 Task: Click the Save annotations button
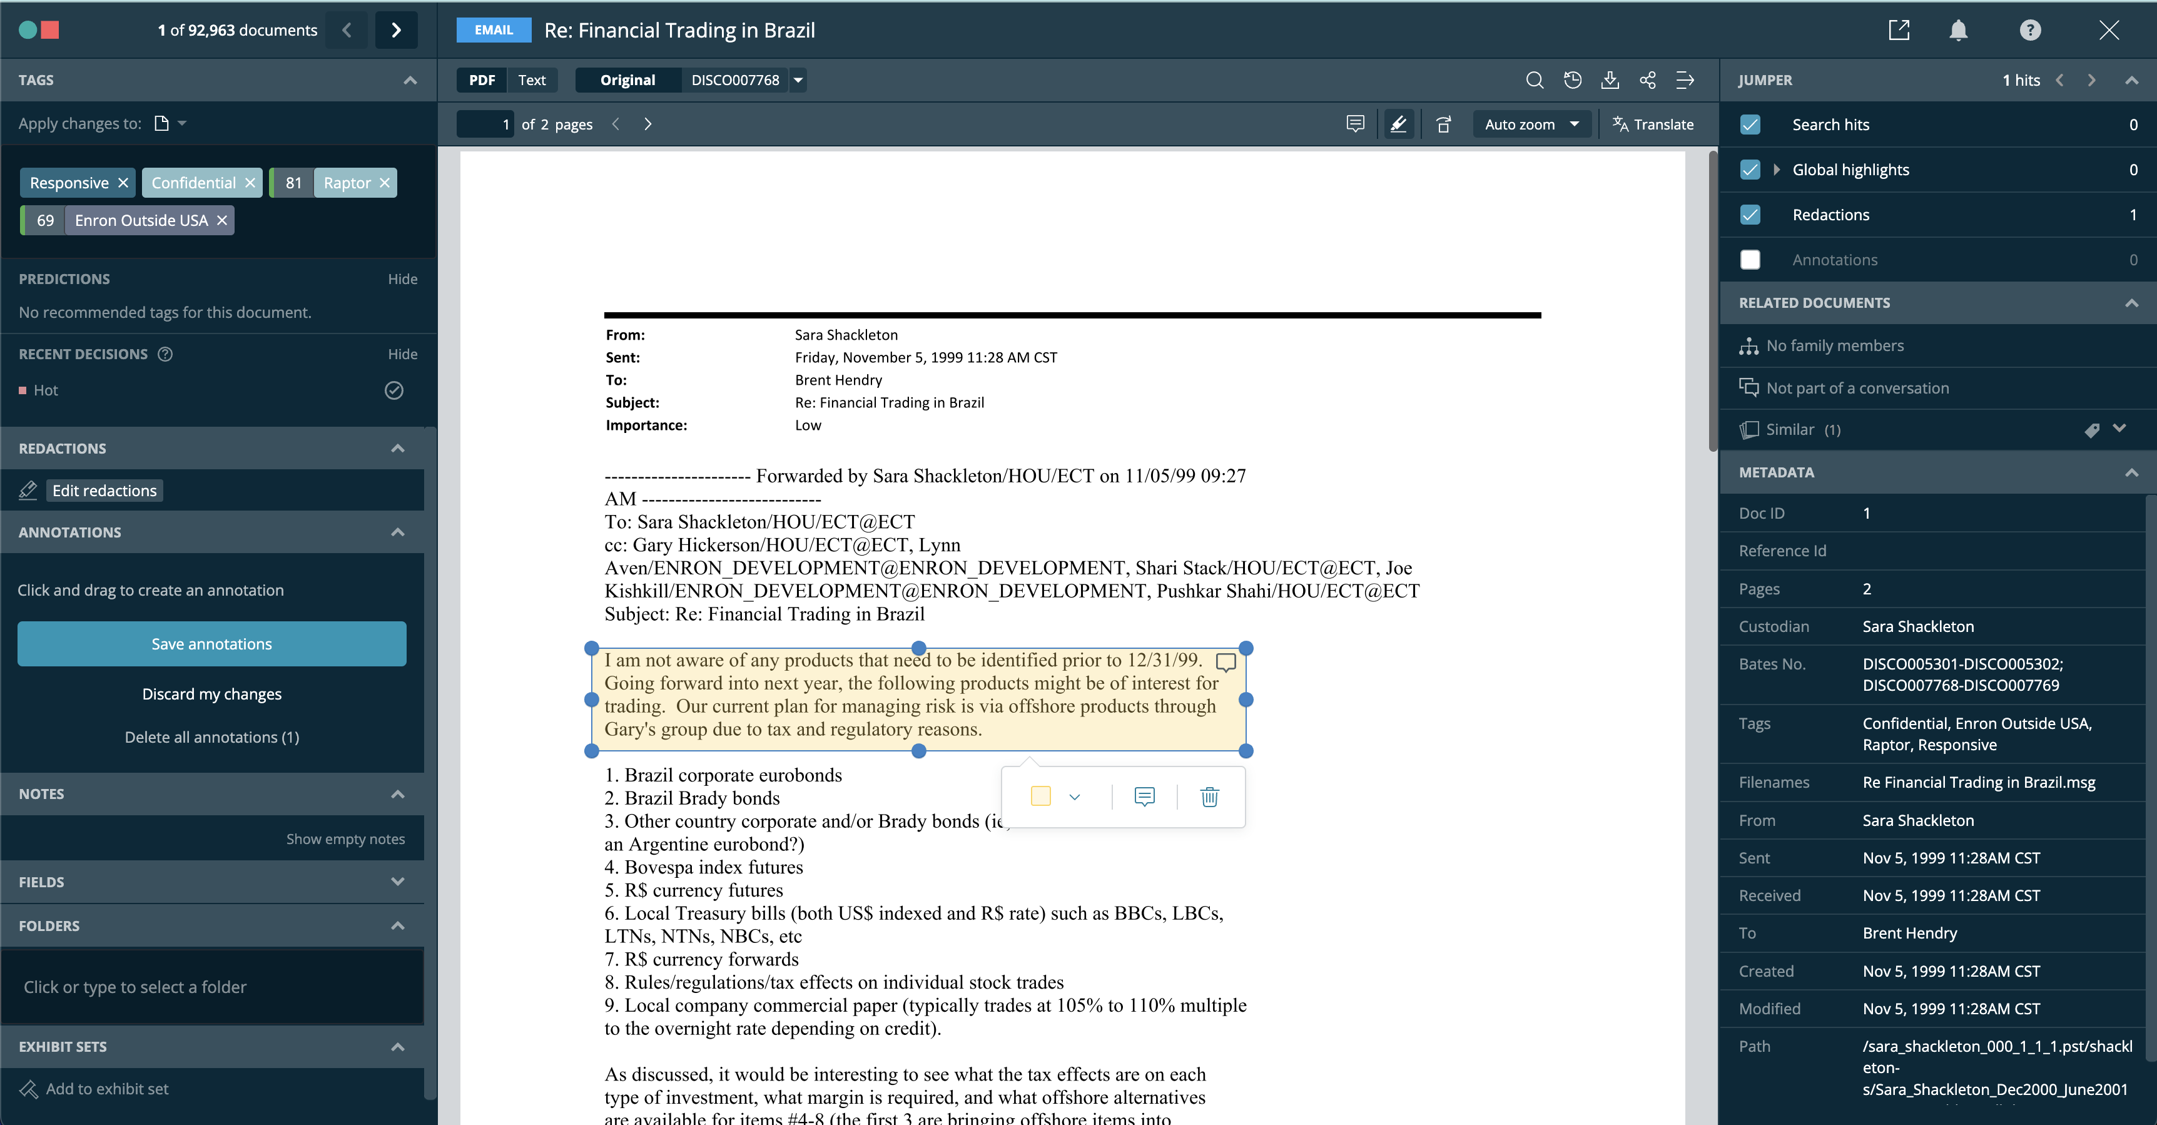212,643
